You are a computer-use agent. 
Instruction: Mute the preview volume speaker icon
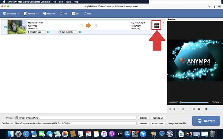pyautogui.click(x=206, y=109)
